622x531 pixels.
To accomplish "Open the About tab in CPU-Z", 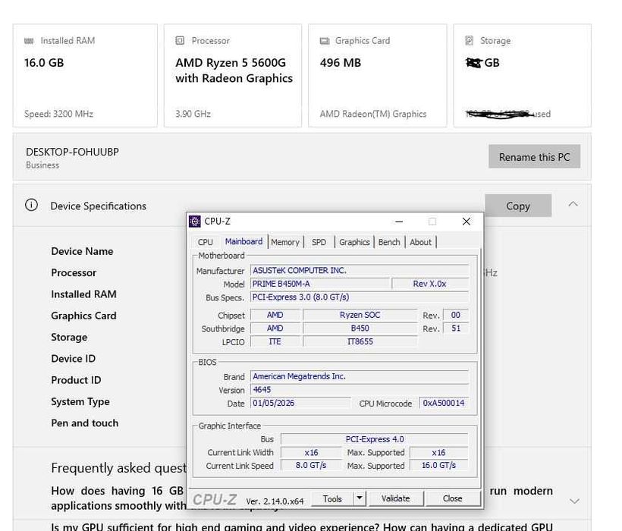I will click(x=420, y=242).
